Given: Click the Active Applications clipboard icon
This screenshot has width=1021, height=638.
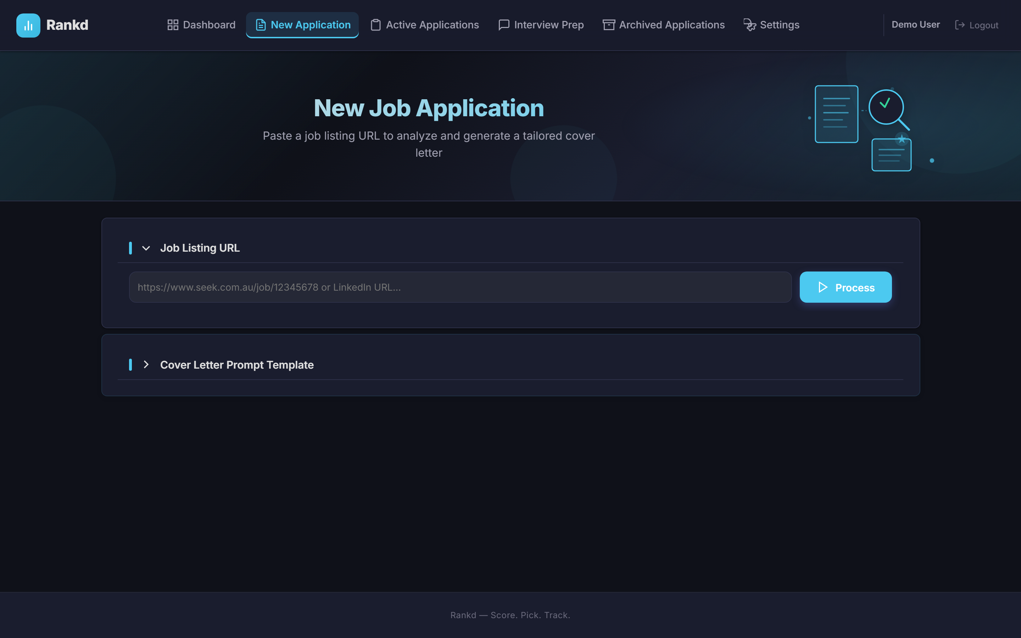Looking at the screenshot, I should click(x=375, y=25).
